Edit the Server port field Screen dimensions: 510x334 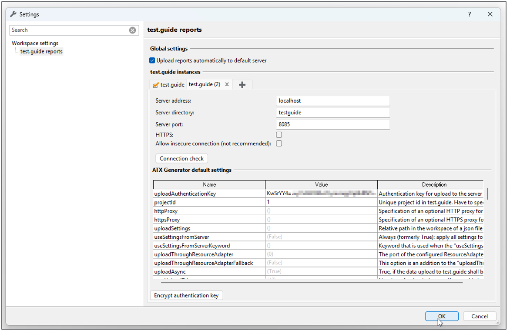point(333,124)
